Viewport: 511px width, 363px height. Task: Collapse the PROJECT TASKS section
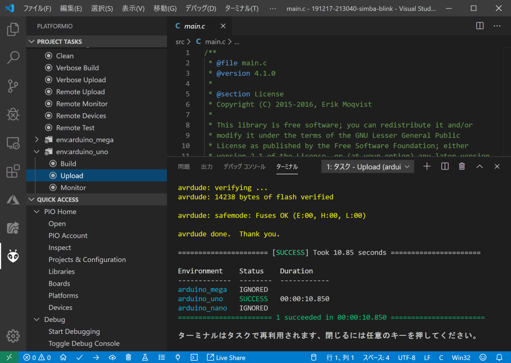(x=97, y=42)
